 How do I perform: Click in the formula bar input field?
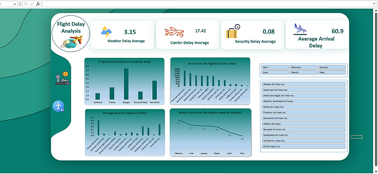click(207, 4)
